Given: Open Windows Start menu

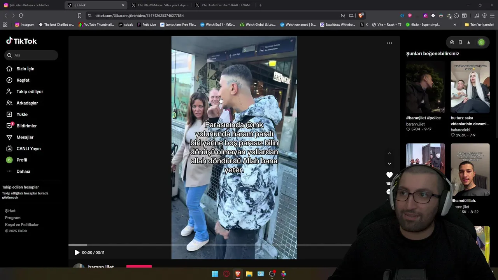Looking at the screenshot, I should pos(215,274).
